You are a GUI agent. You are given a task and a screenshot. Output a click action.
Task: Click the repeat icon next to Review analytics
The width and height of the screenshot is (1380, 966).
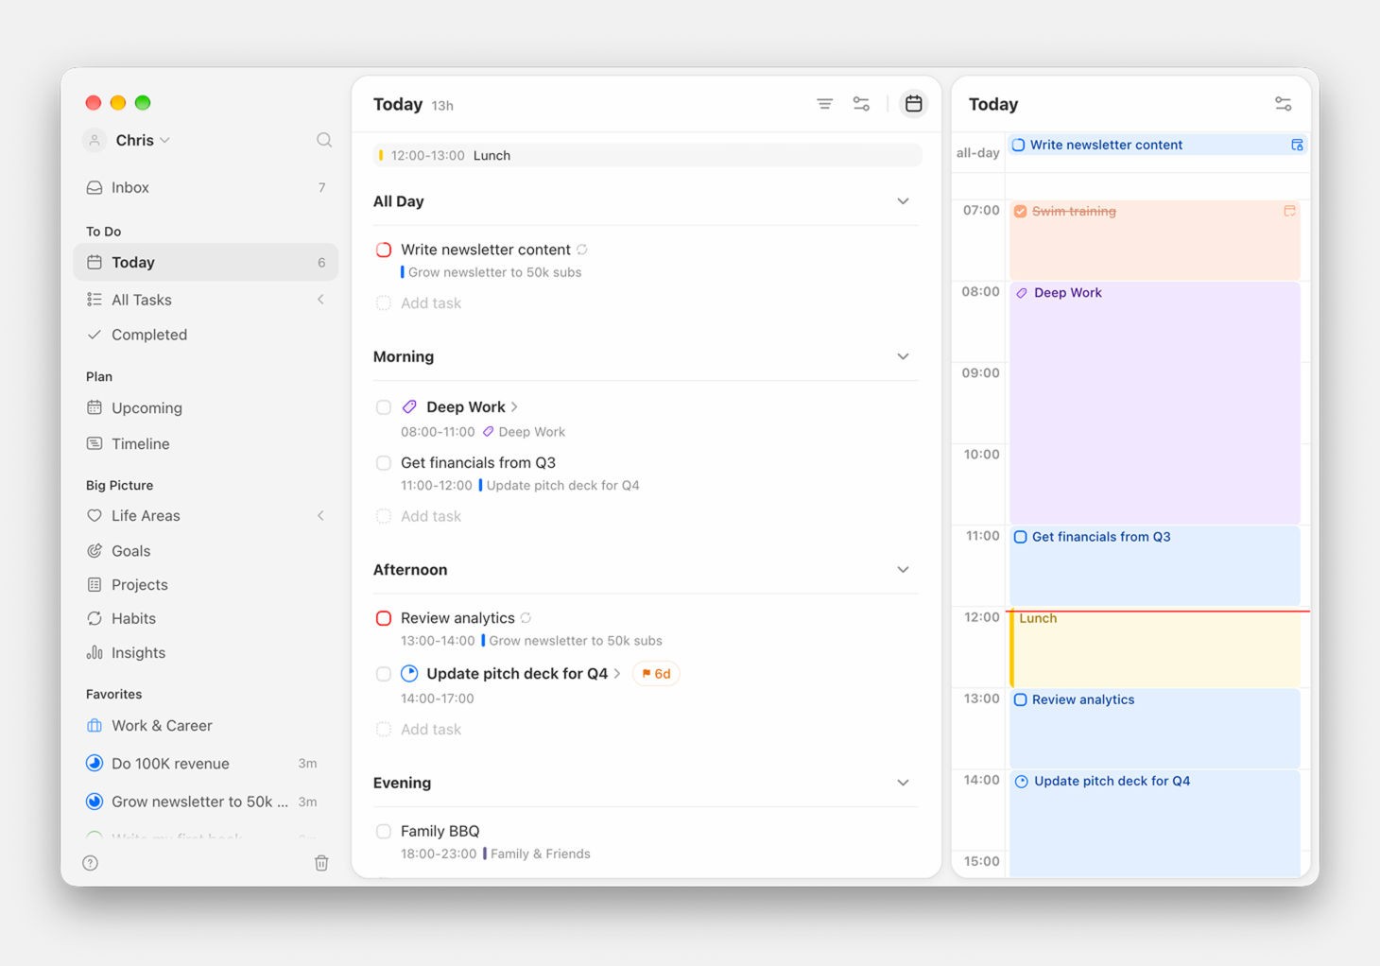[x=526, y=618]
